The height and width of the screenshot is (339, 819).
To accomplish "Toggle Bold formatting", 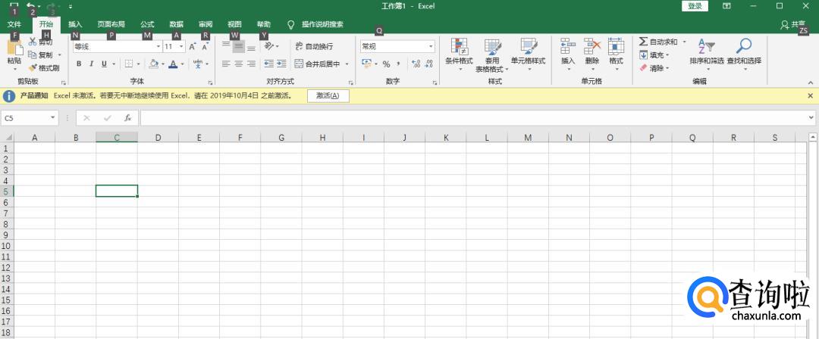I will pos(79,64).
